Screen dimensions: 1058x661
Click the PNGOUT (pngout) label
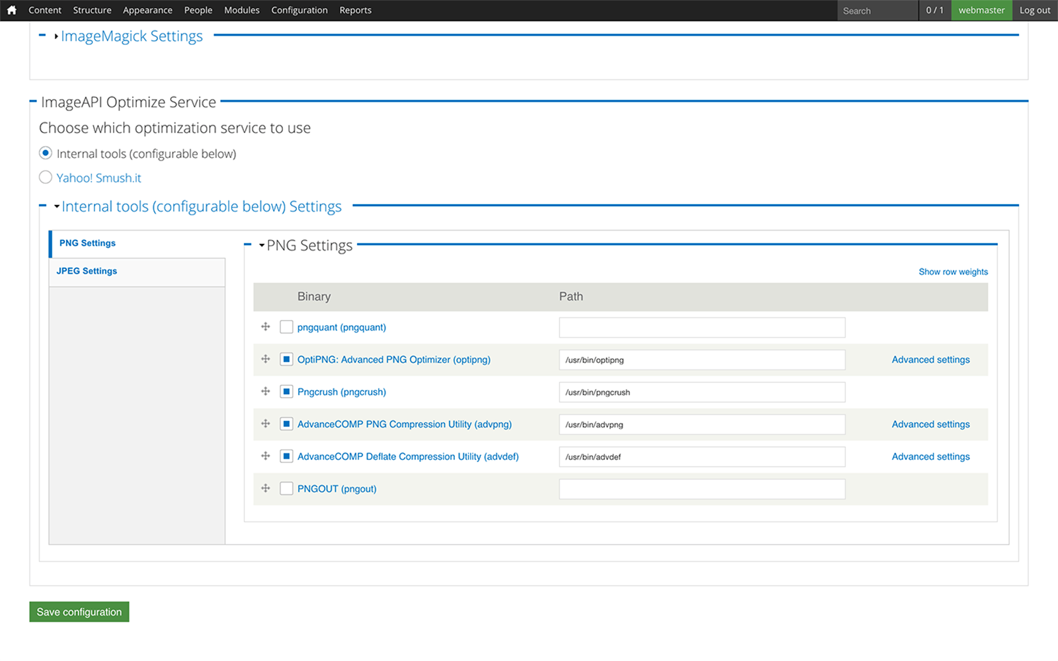click(337, 489)
